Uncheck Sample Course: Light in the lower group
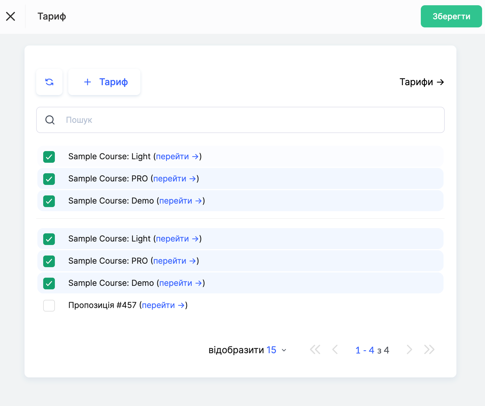The width and height of the screenshot is (485, 406). (49, 239)
